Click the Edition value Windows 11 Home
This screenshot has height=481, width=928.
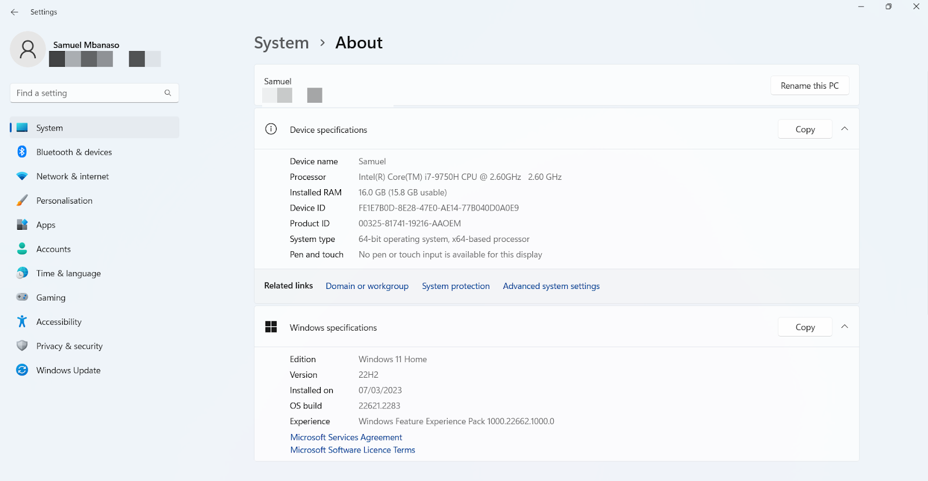coord(393,359)
